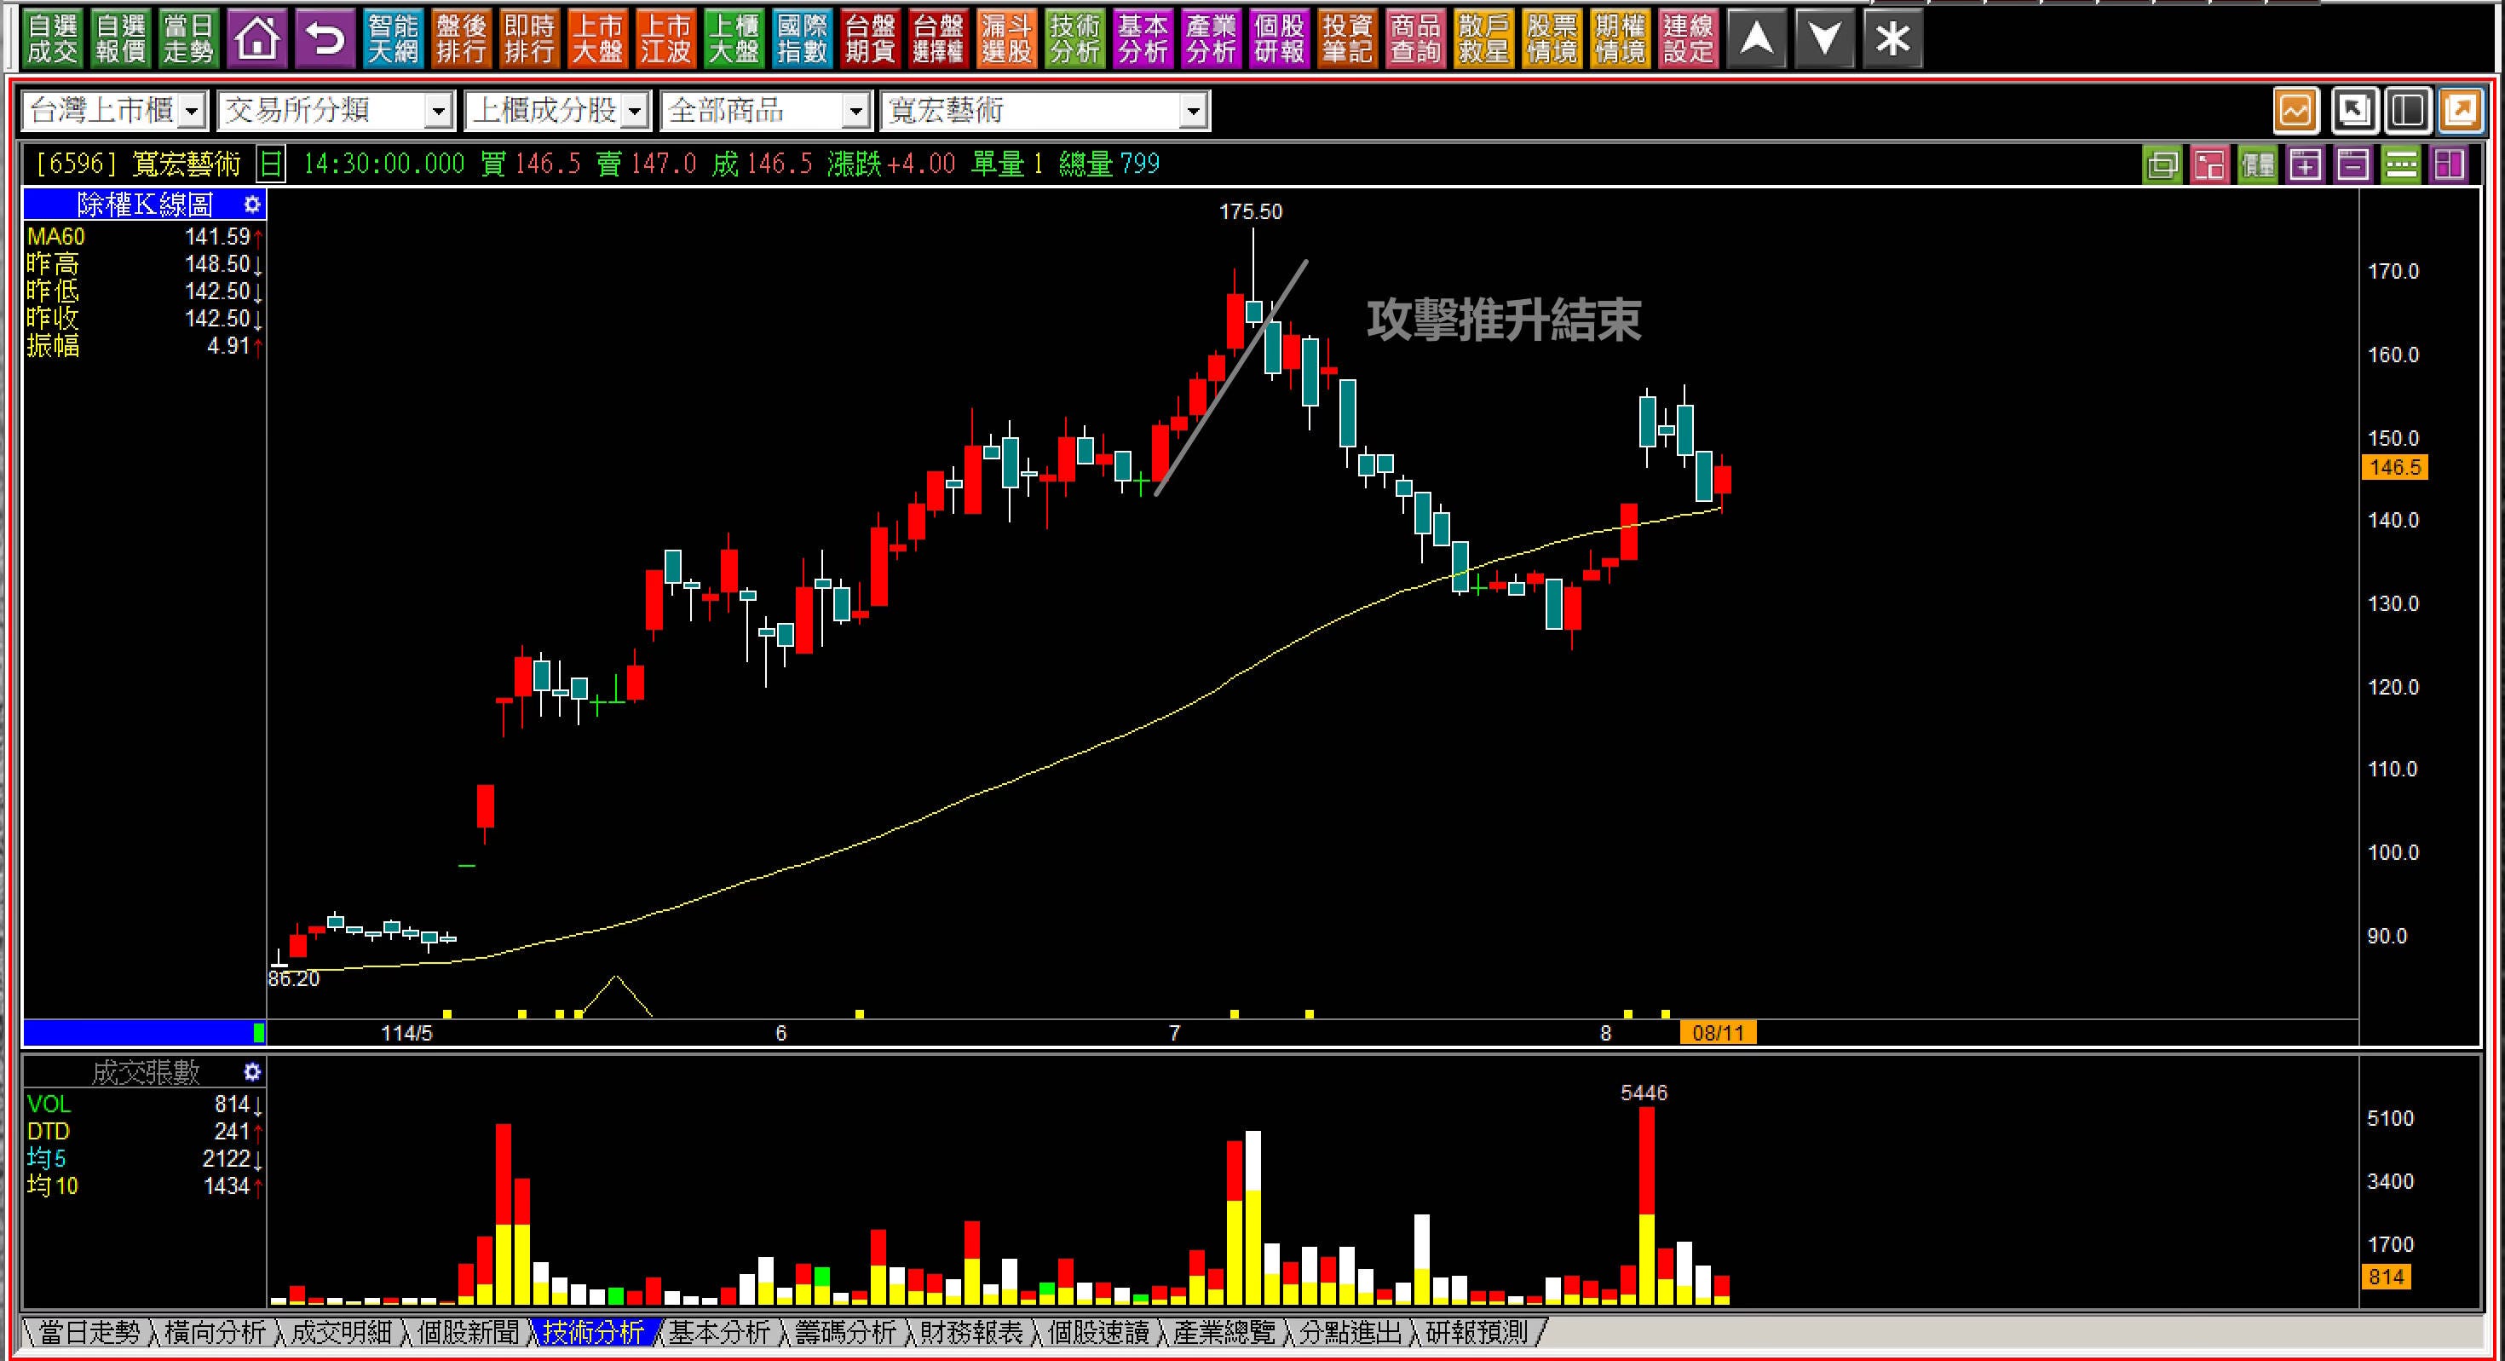
Task: Click the 國際指數 toolbar button
Action: pyautogui.click(x=801, y=39)
